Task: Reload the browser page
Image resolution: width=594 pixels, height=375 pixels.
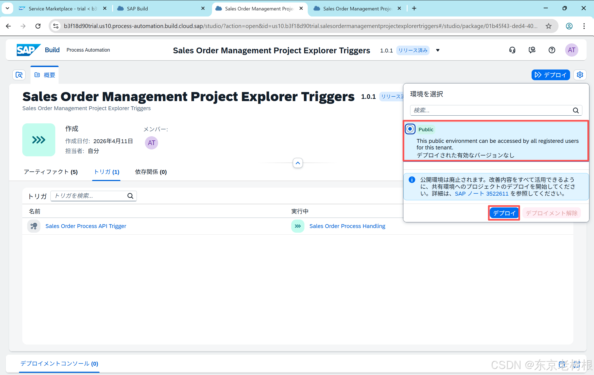Action: (38, 26)
